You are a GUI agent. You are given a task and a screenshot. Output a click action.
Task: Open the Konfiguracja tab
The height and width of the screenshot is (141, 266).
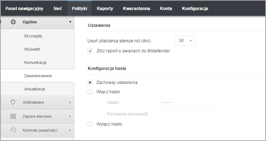[195, 9]
